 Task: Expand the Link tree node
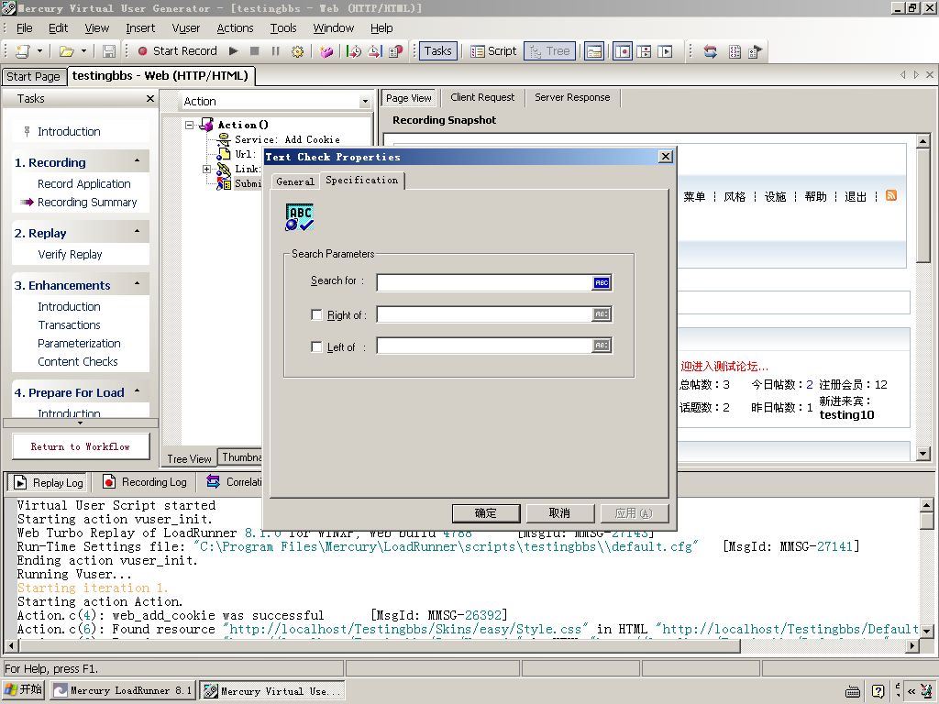(206, 170)
